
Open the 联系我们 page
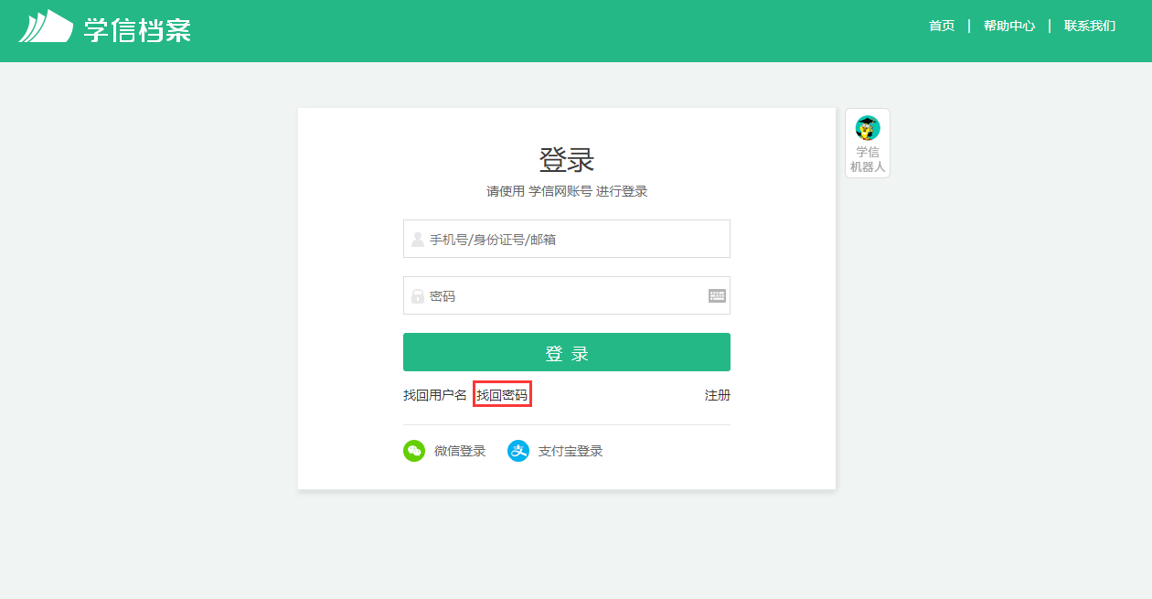click(1090, 26)
